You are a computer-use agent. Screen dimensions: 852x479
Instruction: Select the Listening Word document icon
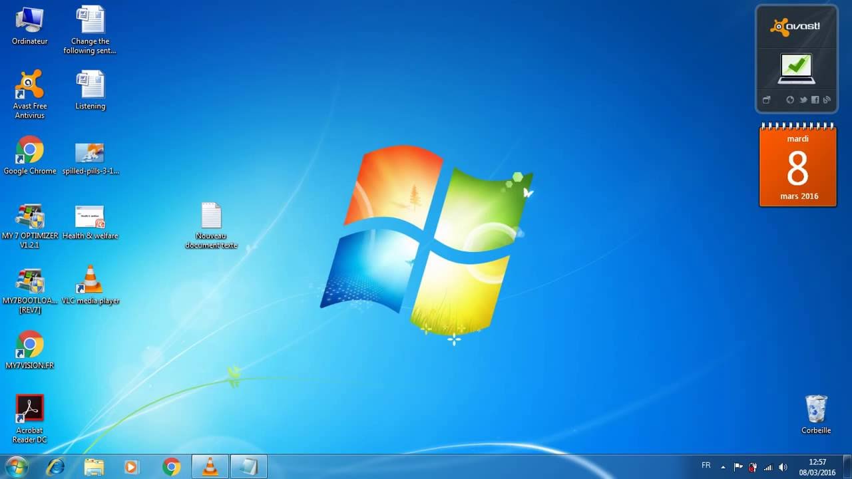90,90
